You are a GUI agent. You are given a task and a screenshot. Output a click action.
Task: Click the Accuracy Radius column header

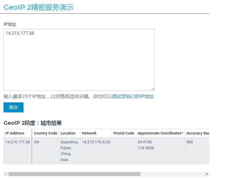coord(197,133)
